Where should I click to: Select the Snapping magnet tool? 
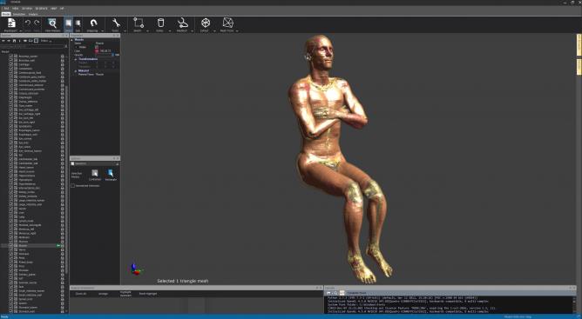(93, 23)
